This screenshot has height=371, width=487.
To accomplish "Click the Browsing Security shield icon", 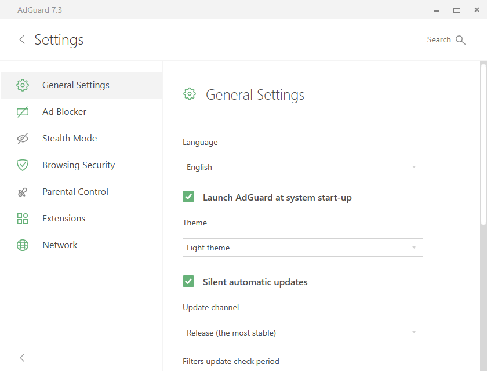I will (x=23, y=165).
